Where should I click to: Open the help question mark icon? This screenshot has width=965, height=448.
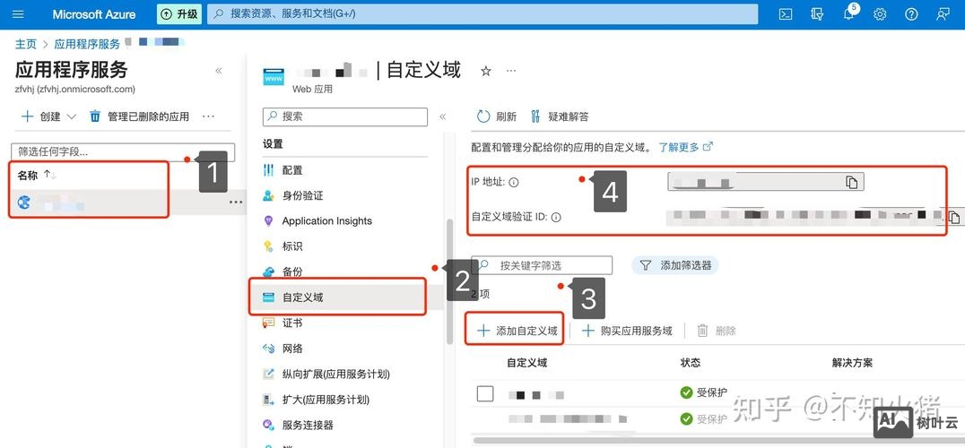point(911,14)
